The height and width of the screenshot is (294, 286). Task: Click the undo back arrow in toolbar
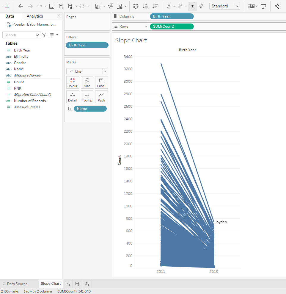tap(21, 6)
